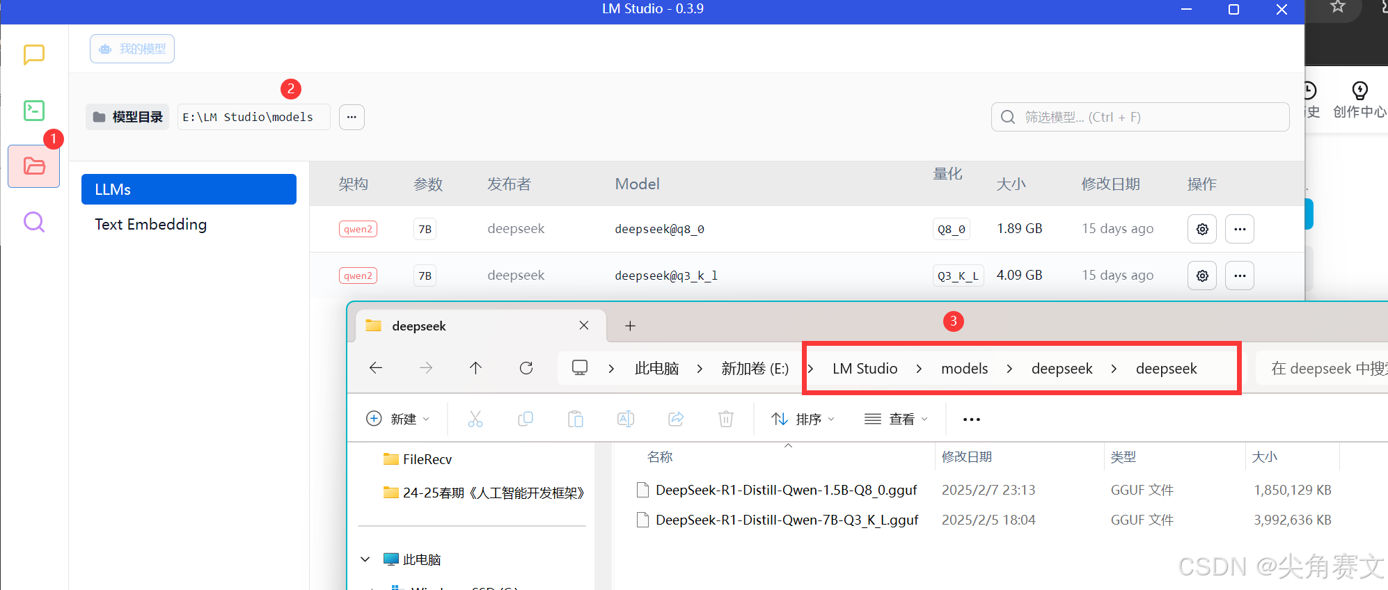Open more actions for deepseek@q3_k_l model

click(x=1240, y=276)
